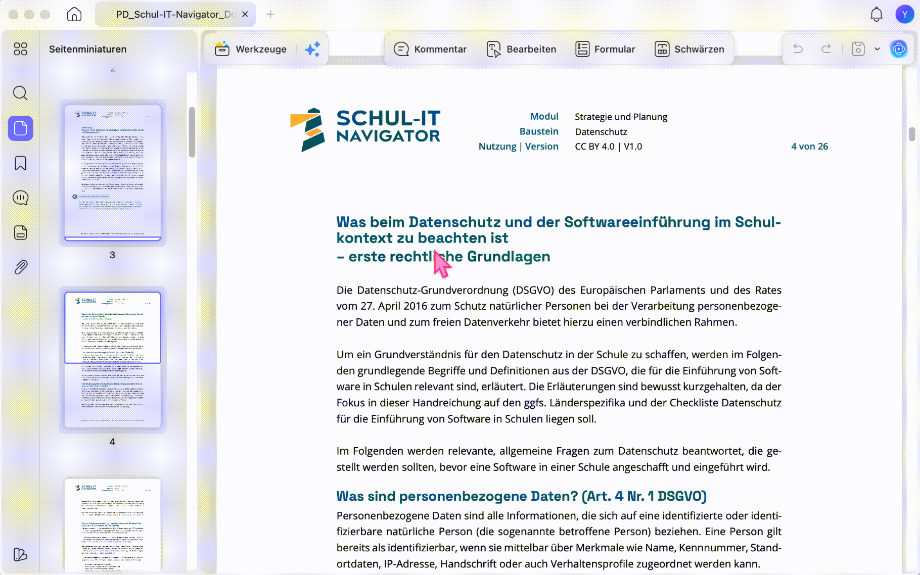920x575 pixels.
Task: Switch to Kommentar mode
Action: 430,49
